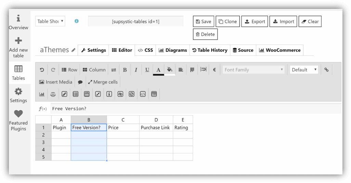Select the Rating cell
351x183 pixels.
click(183, 128)
